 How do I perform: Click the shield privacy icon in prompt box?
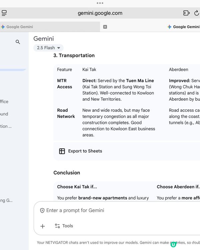[42, 210]
